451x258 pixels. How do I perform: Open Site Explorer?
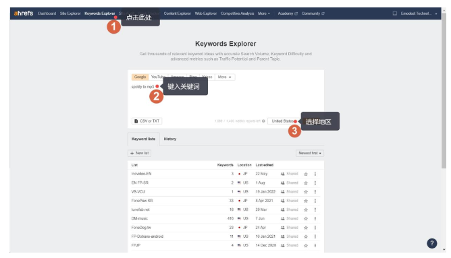[x=70, y=13]
